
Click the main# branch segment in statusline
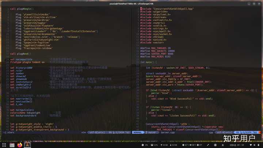coord(151,132)
